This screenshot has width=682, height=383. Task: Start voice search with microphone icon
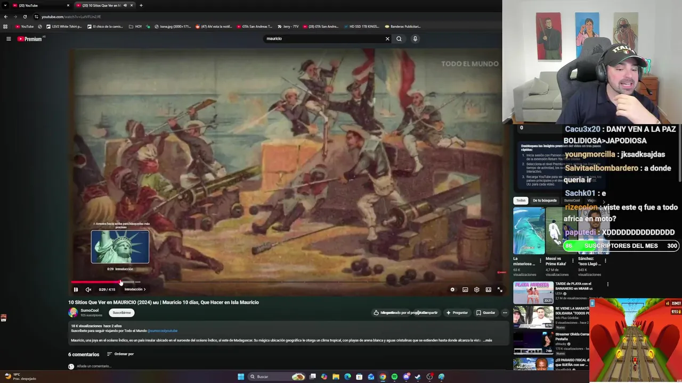pos(415,39)
